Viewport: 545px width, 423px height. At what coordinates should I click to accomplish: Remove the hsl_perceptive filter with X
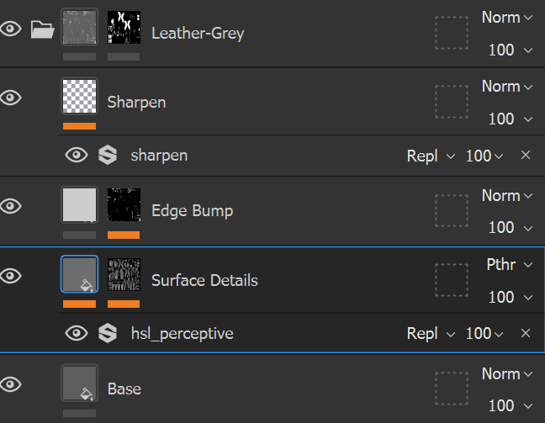point(526,334)
